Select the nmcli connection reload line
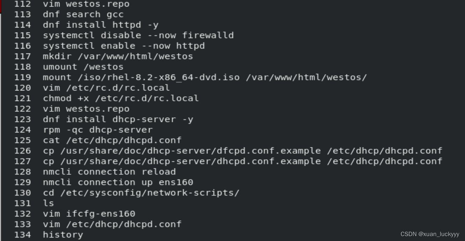This screenshot has width=465, height=241. click(109, 172)
